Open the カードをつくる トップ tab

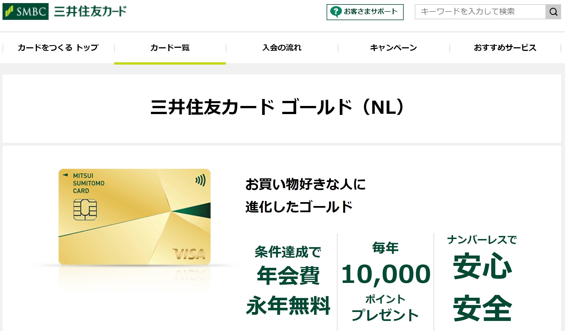(58, 48)
